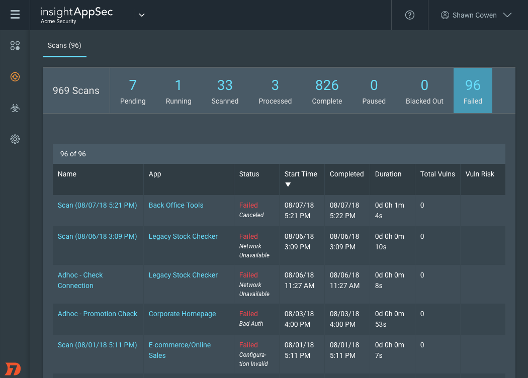The height and width of the screenshot is (378, 528).
Task: Filter scans by Complete status
Action: pyautogui.click(x=327, y=91)
